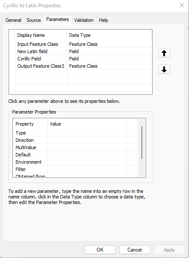The width and height of the screenshot is (189, 258).
Task: Close the Cyrillic to Latin Properties dialog
Action: [182, 5]
